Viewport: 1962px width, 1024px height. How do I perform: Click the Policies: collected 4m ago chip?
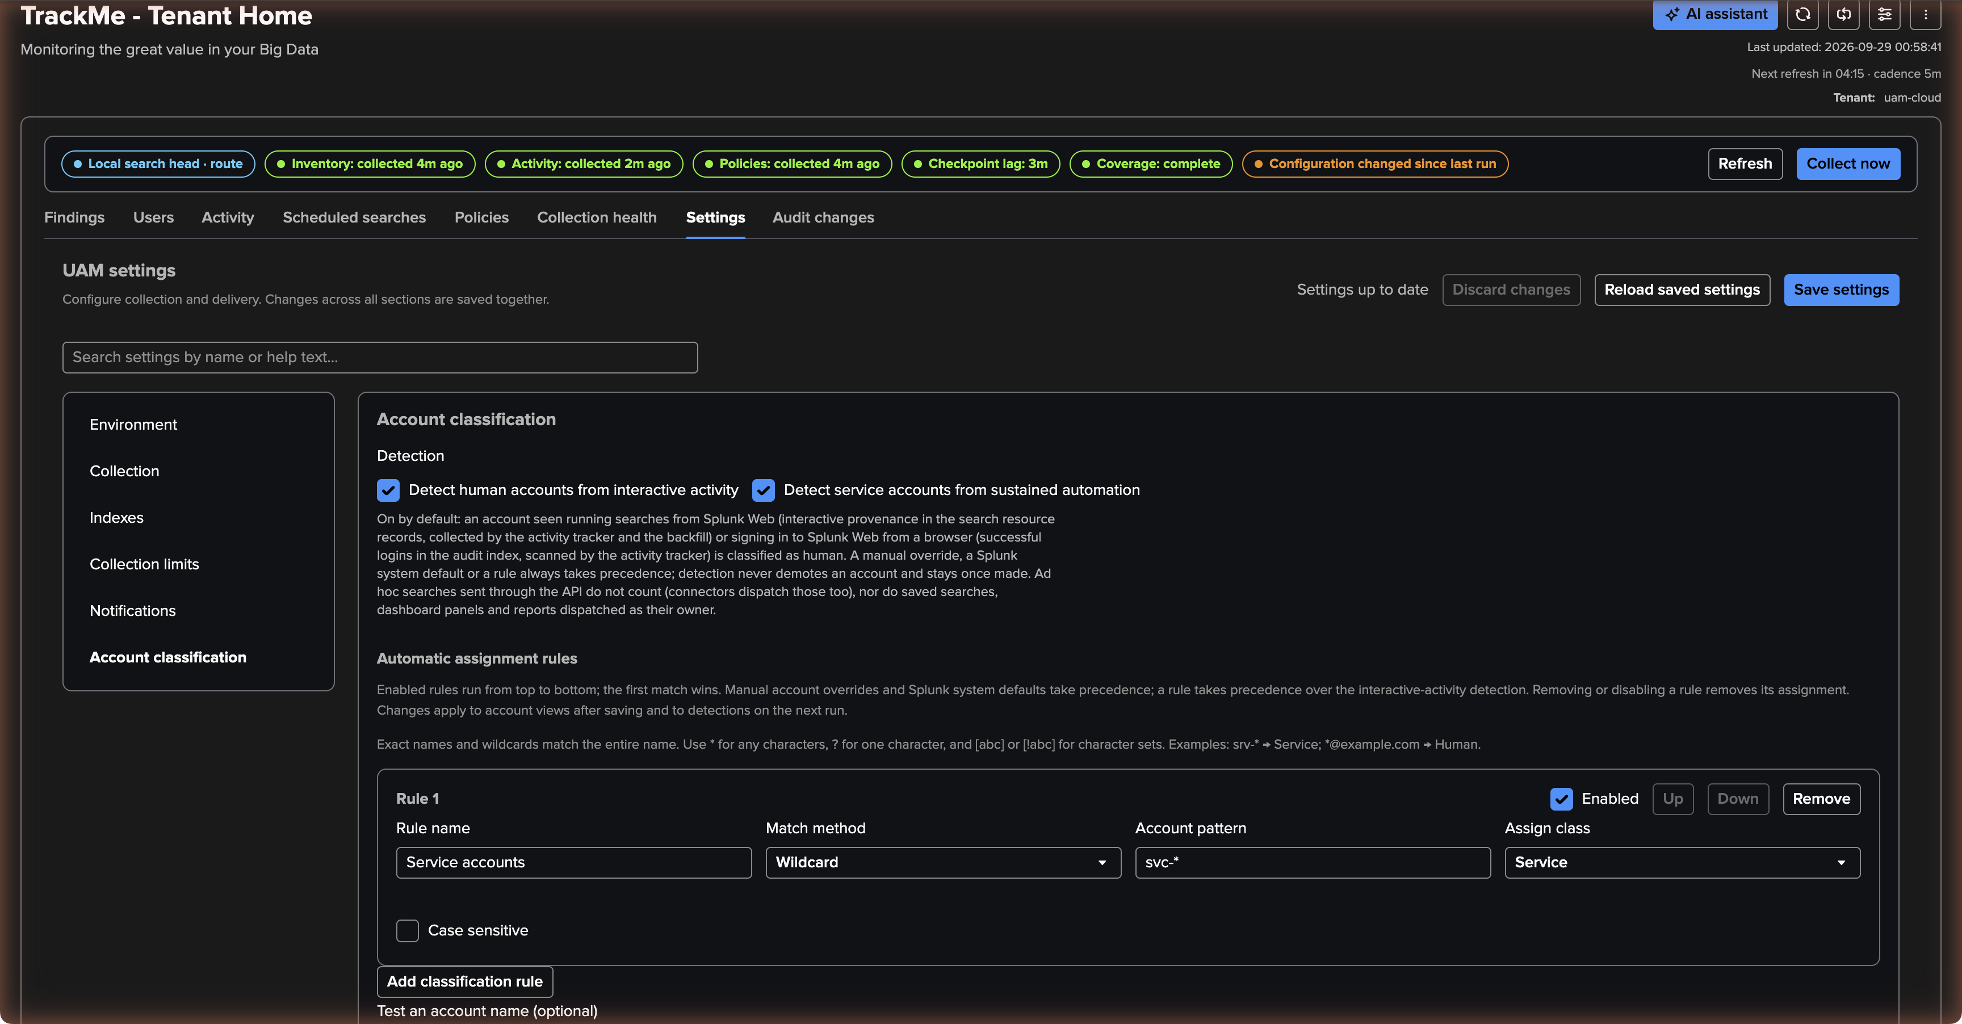[792, 163]
